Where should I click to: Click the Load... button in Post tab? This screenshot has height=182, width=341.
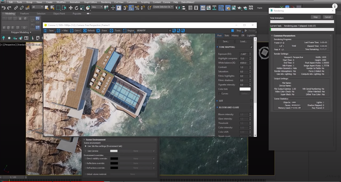tap(243, 41)
